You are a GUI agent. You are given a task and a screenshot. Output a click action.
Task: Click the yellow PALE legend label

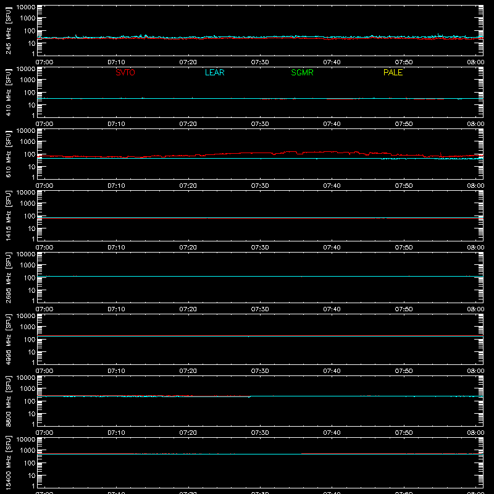click(x=393, y=72)
